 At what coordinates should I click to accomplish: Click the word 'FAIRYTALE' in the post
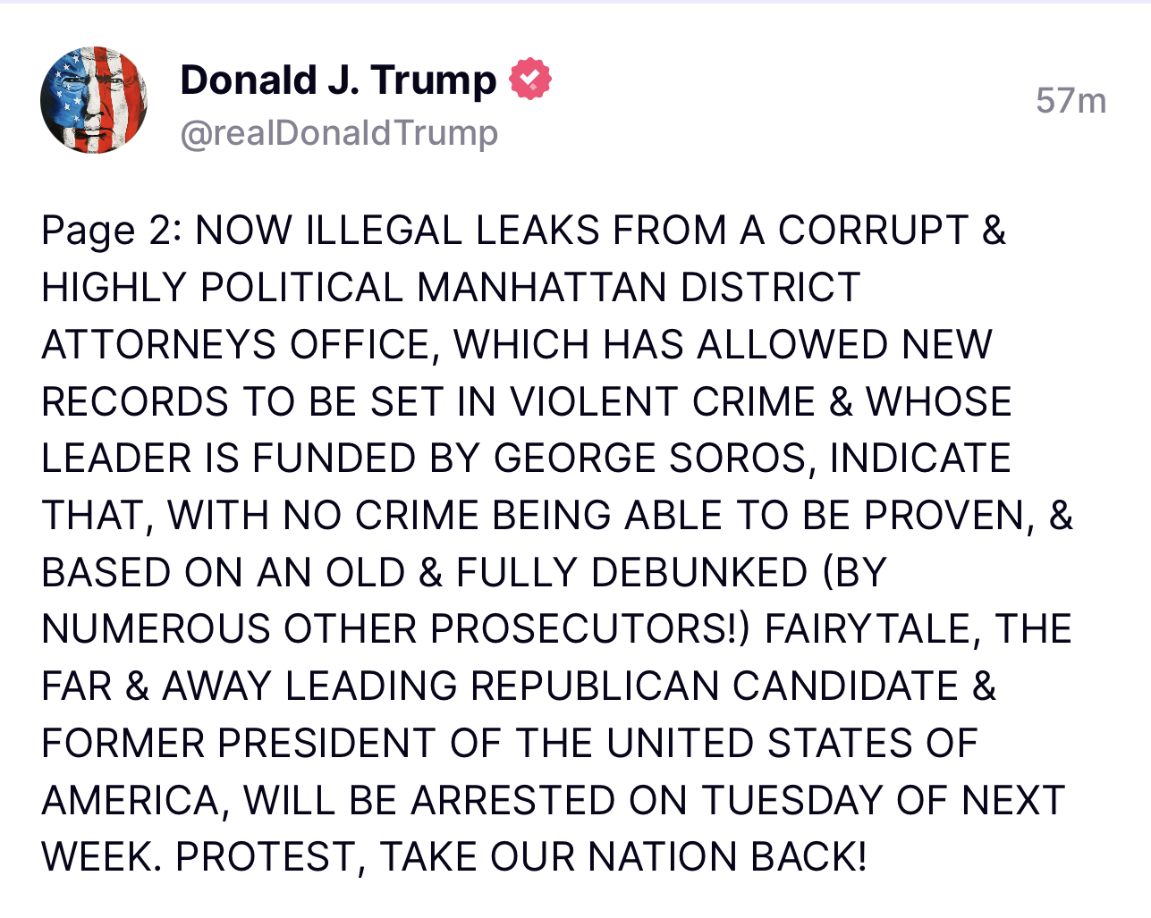(x=867, y=629)
